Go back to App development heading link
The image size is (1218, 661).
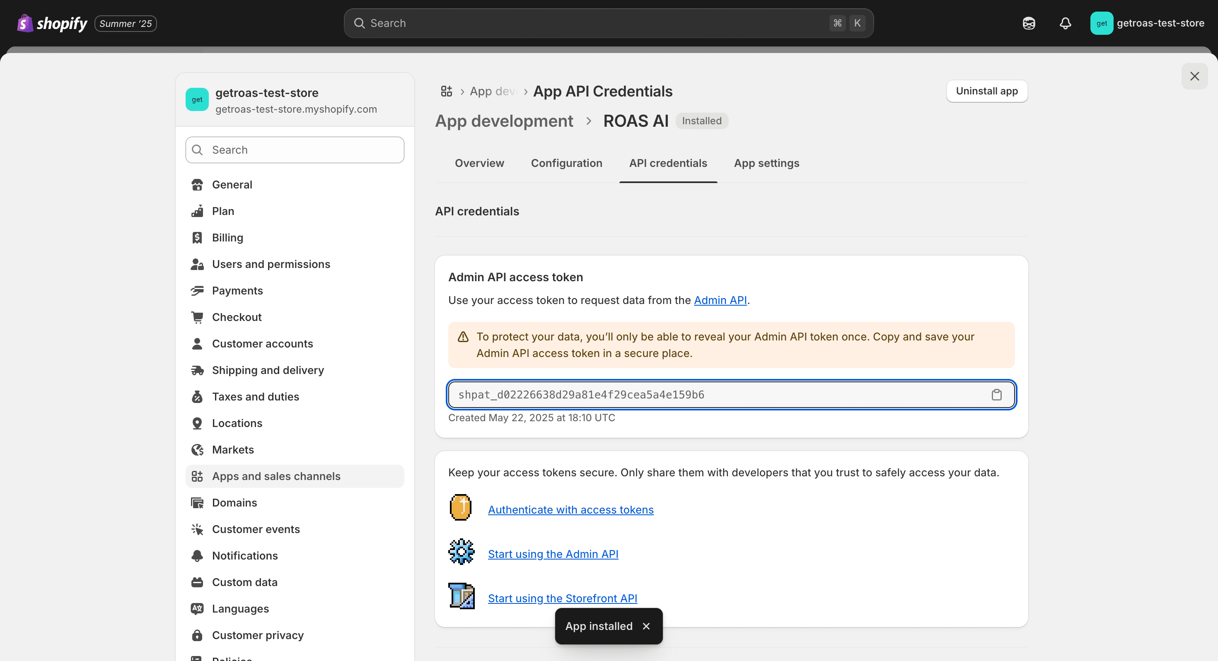pos(504,121)
